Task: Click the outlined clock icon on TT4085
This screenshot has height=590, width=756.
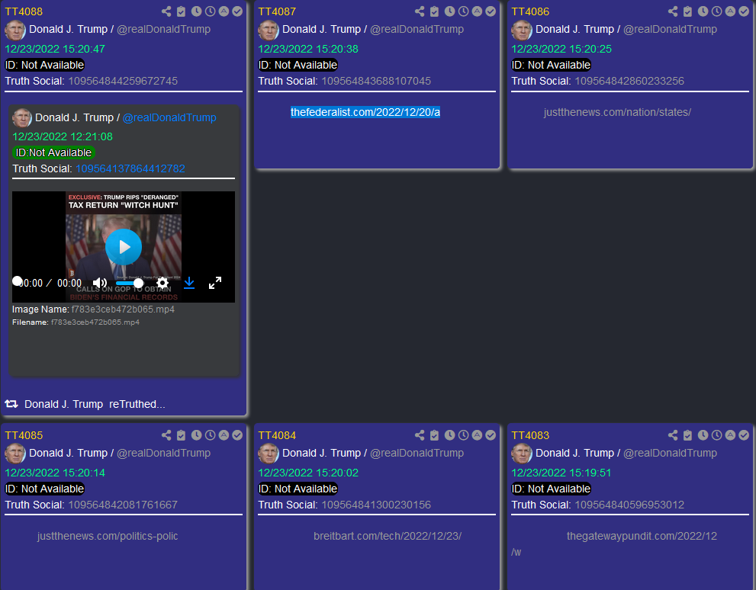Action: [211, 435]
